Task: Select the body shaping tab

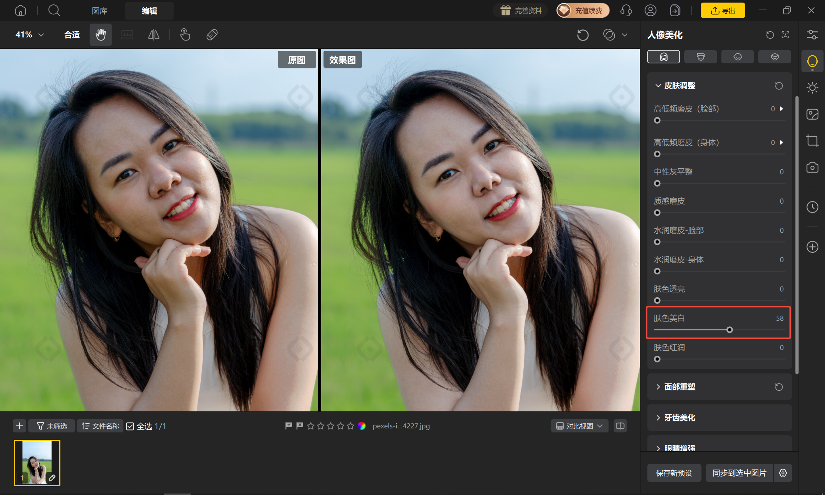Action: pyautogui.click(x=701, y=57)
